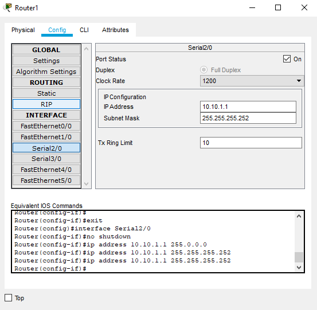This screenshot has height=310, width=317.
Task: Click the 'IP Configuration' group label
Action: click(125, 97)
